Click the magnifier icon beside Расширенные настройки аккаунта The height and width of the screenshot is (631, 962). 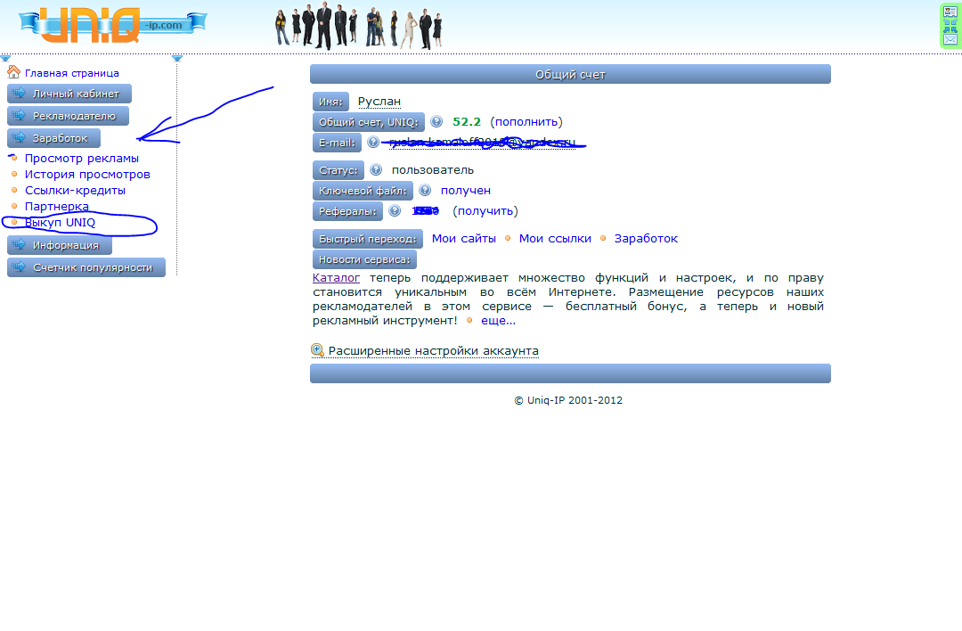317,350
